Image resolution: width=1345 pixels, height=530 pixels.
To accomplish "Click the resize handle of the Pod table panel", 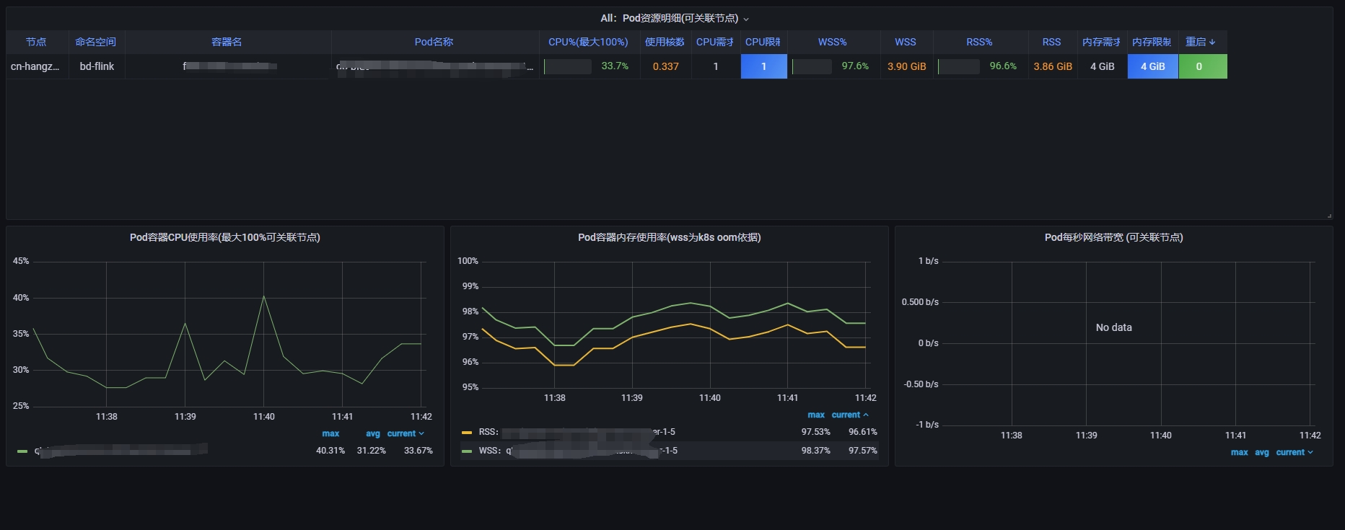I will tap(1328, 216).
